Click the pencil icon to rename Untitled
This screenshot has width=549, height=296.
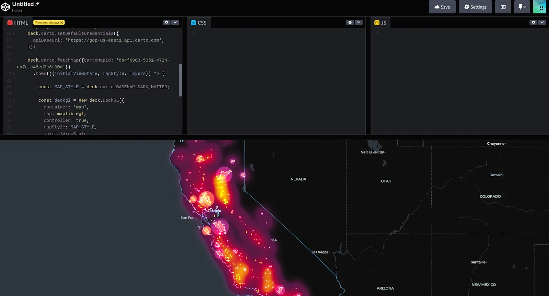[37, 4]
